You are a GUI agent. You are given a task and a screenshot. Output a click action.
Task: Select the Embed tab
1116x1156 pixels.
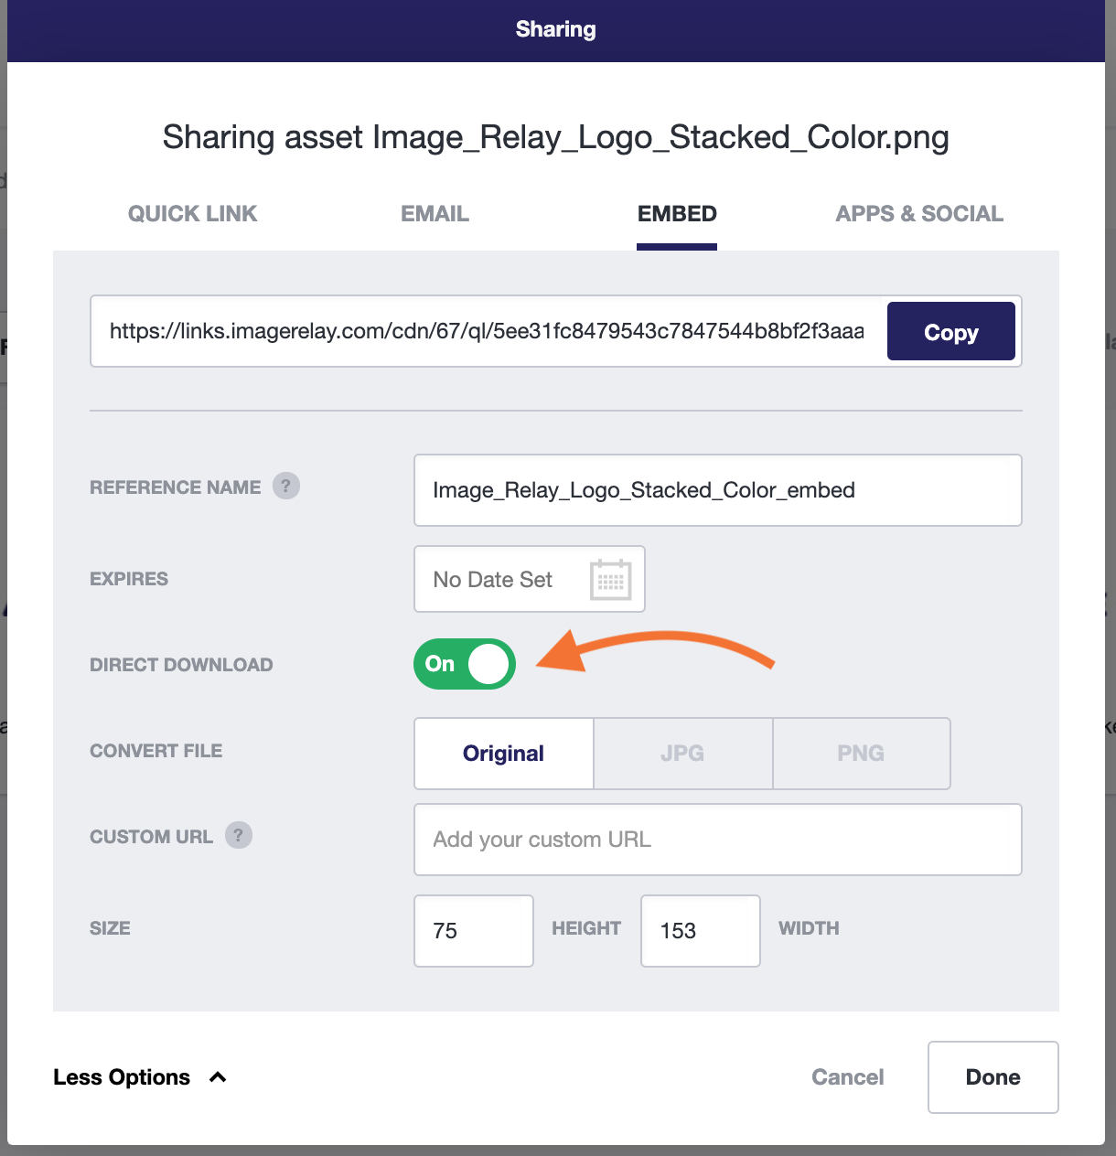[x=677, y=214]
